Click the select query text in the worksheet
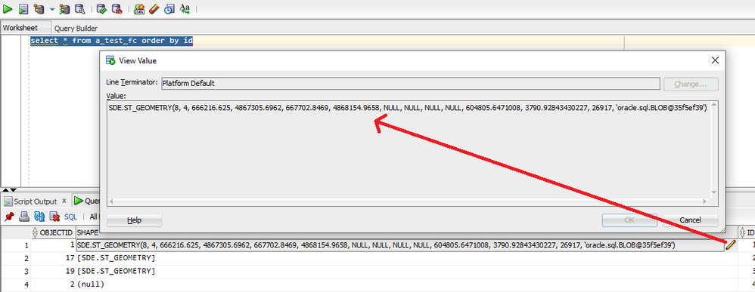Image resolution: width=755 pixels, height=292 pixels. coord(112,41)
